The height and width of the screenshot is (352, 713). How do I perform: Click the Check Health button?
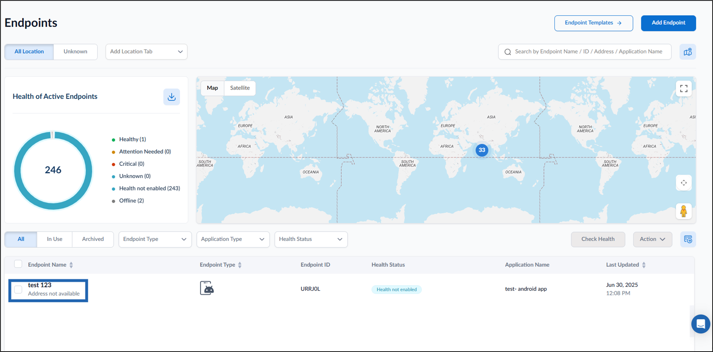(x=598, y=239)
